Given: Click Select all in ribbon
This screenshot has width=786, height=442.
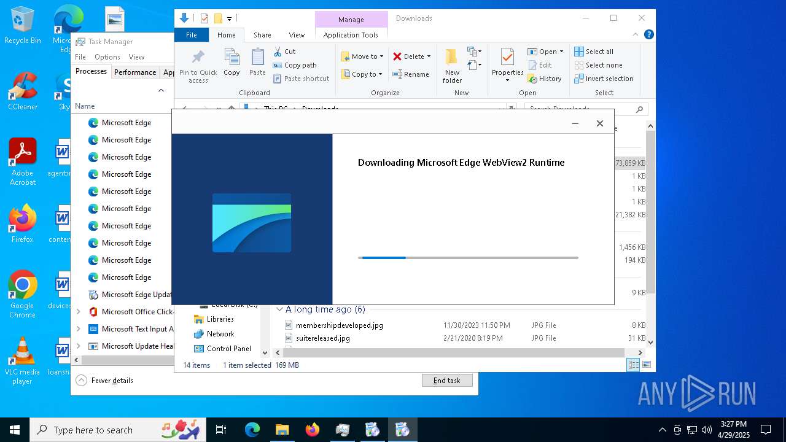Looking at the screenshot, I should tap(594, 52).
